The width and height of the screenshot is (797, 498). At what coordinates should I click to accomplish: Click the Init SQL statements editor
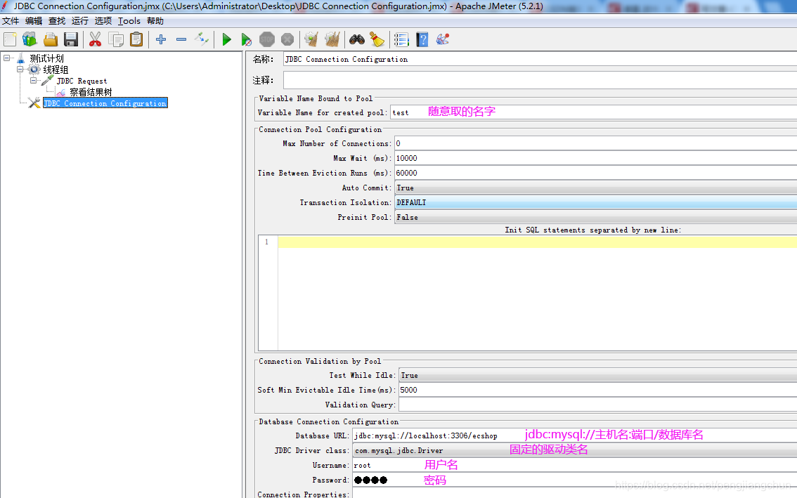point(537,293)
